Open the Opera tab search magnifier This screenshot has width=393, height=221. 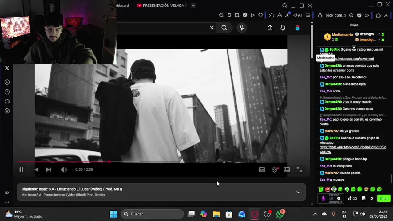coord(285,6)
